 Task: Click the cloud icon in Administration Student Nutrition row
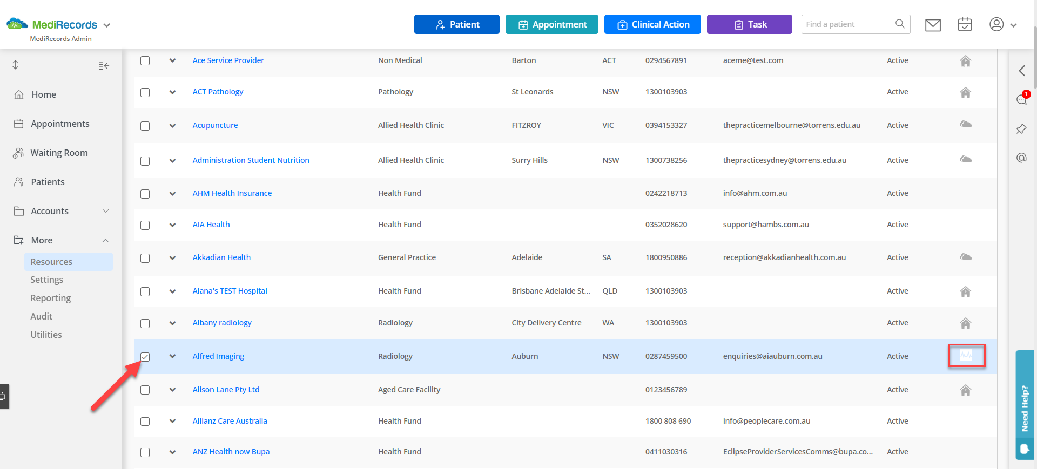(x=966, y=160)
